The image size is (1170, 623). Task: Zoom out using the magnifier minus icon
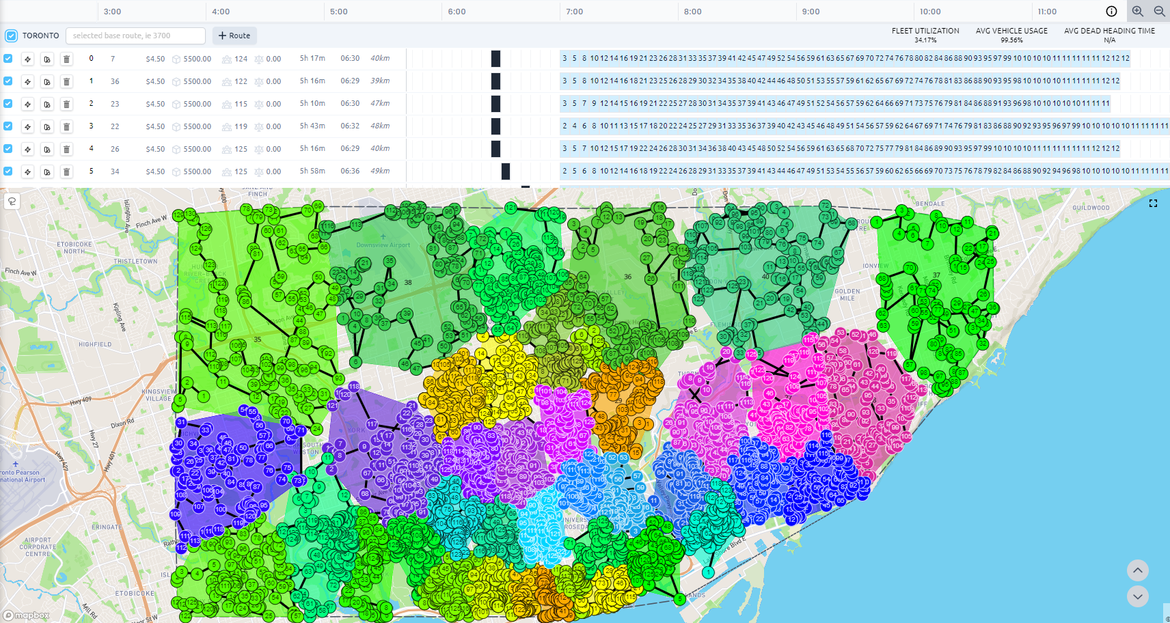(x=1160, y=11)
